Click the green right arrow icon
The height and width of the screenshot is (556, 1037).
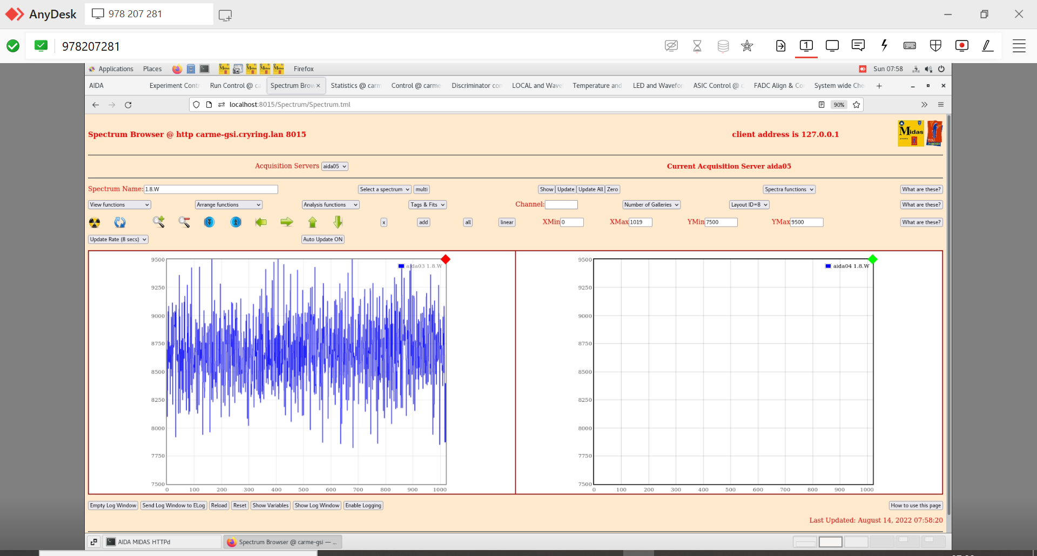[x=287, y=222]
